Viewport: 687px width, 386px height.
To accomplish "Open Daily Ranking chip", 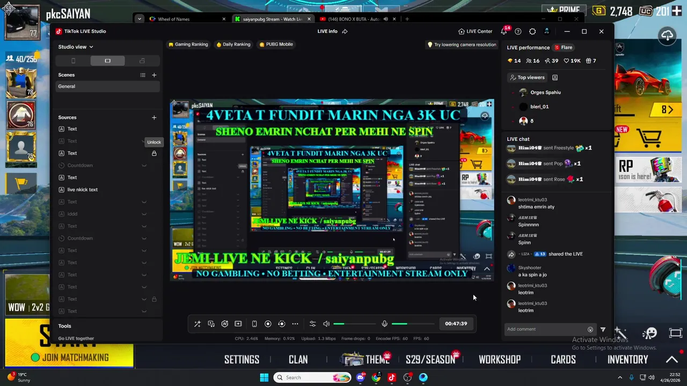I will 233,44.
